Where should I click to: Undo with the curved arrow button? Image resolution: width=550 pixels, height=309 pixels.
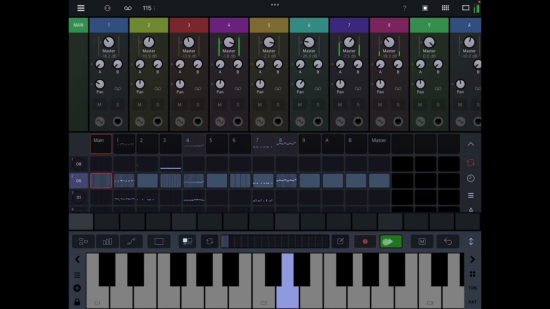(x=448, y=242)
